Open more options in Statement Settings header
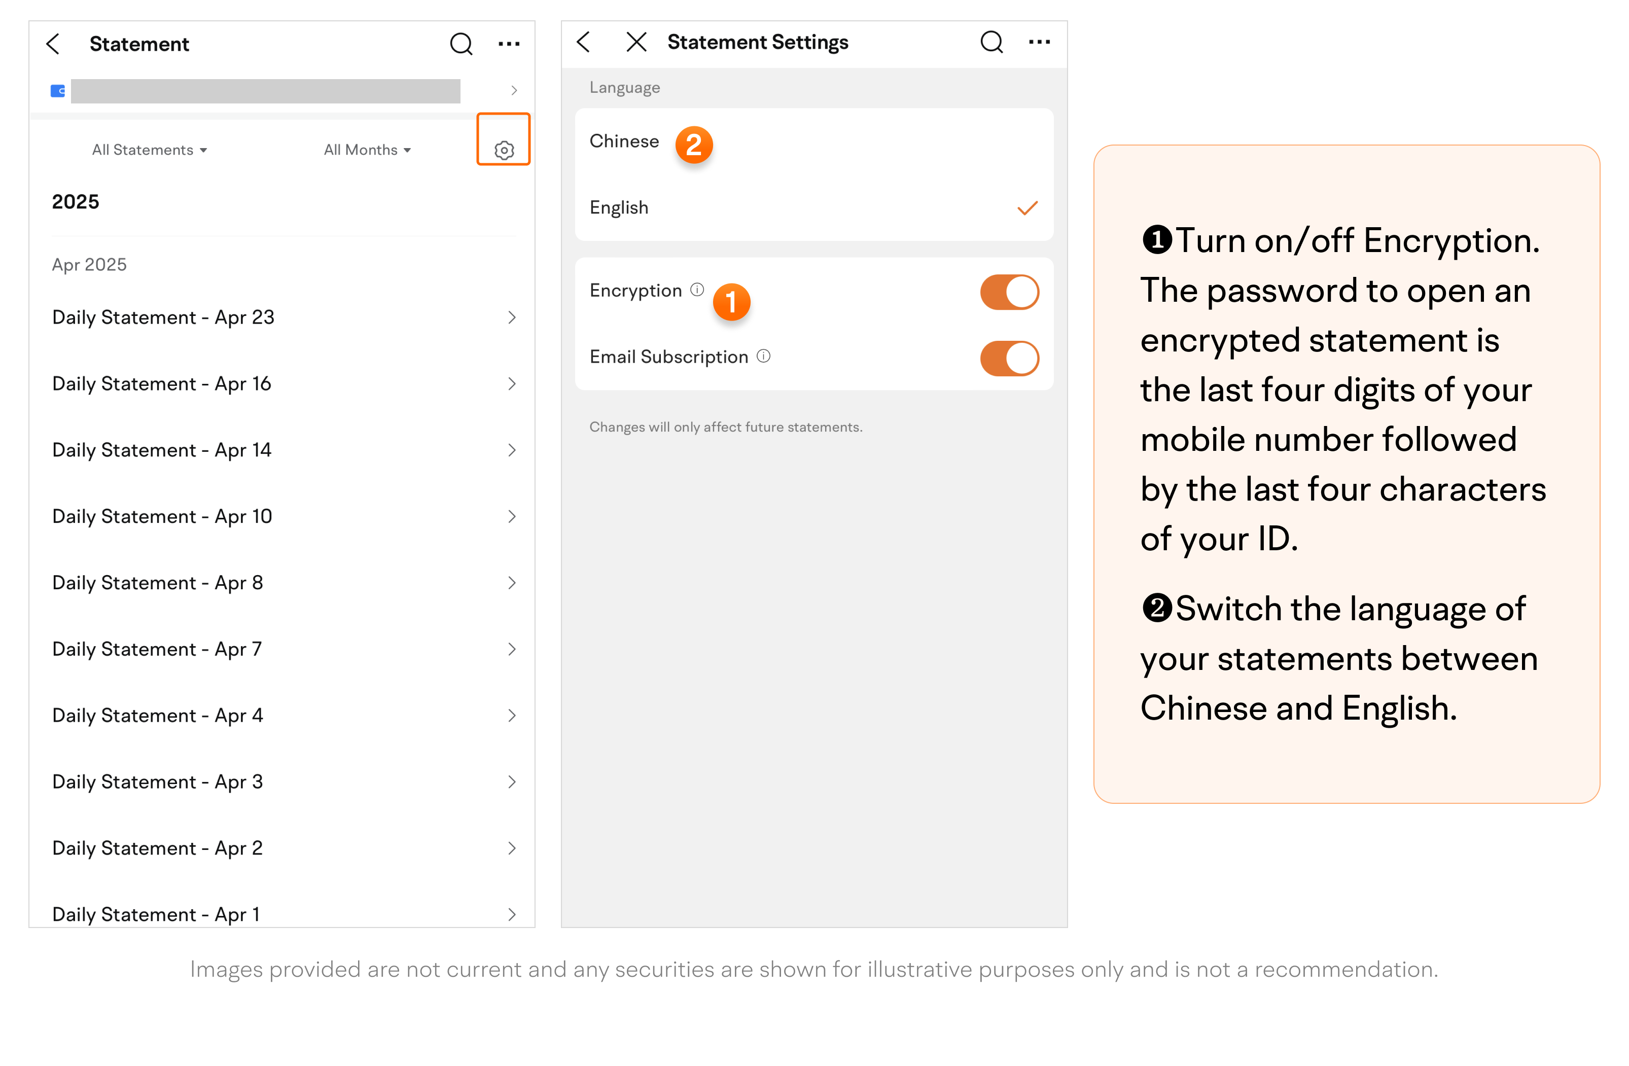Viewport: 1629px width, 1066px height. click(1039, 43)
